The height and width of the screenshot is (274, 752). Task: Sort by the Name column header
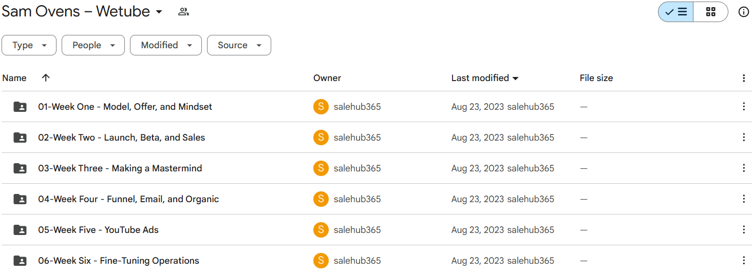[14, 78]
